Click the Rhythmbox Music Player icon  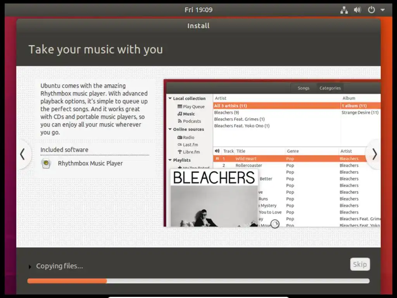click(x=46, y=163)
